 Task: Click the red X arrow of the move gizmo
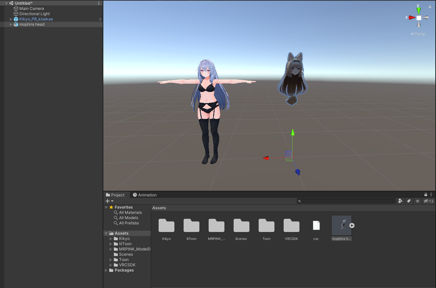coord(266,158)
